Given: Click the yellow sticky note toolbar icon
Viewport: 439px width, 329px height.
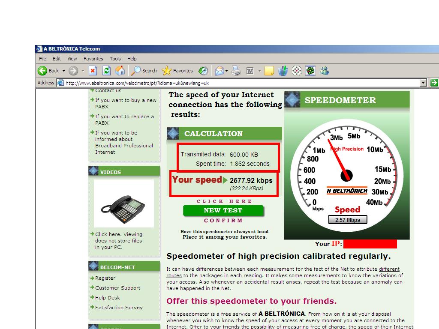Looking at the screenshot, I should pos(269,71).
